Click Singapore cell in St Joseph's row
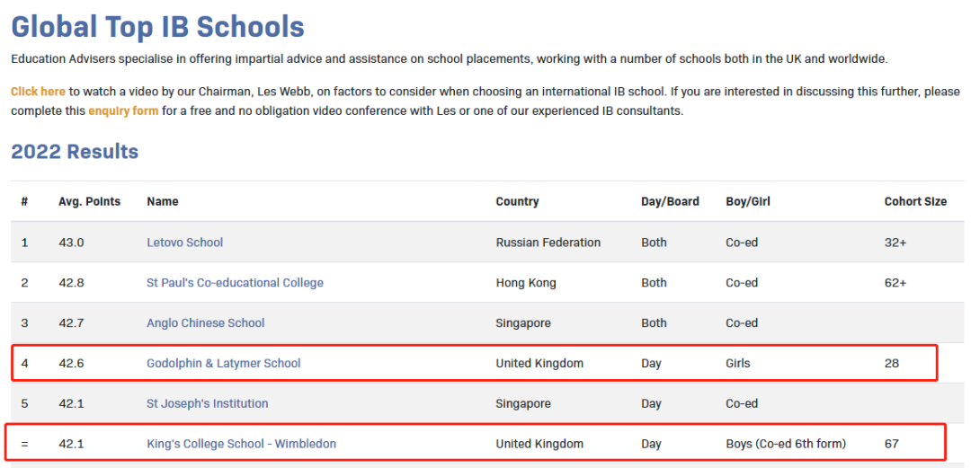Image resolution: width=971 pixels, height=468 pixels. click(523, 403)
